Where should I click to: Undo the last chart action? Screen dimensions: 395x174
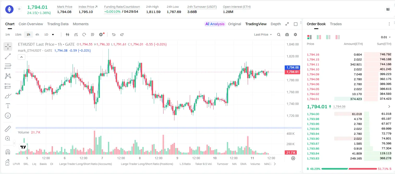point(113,35)
